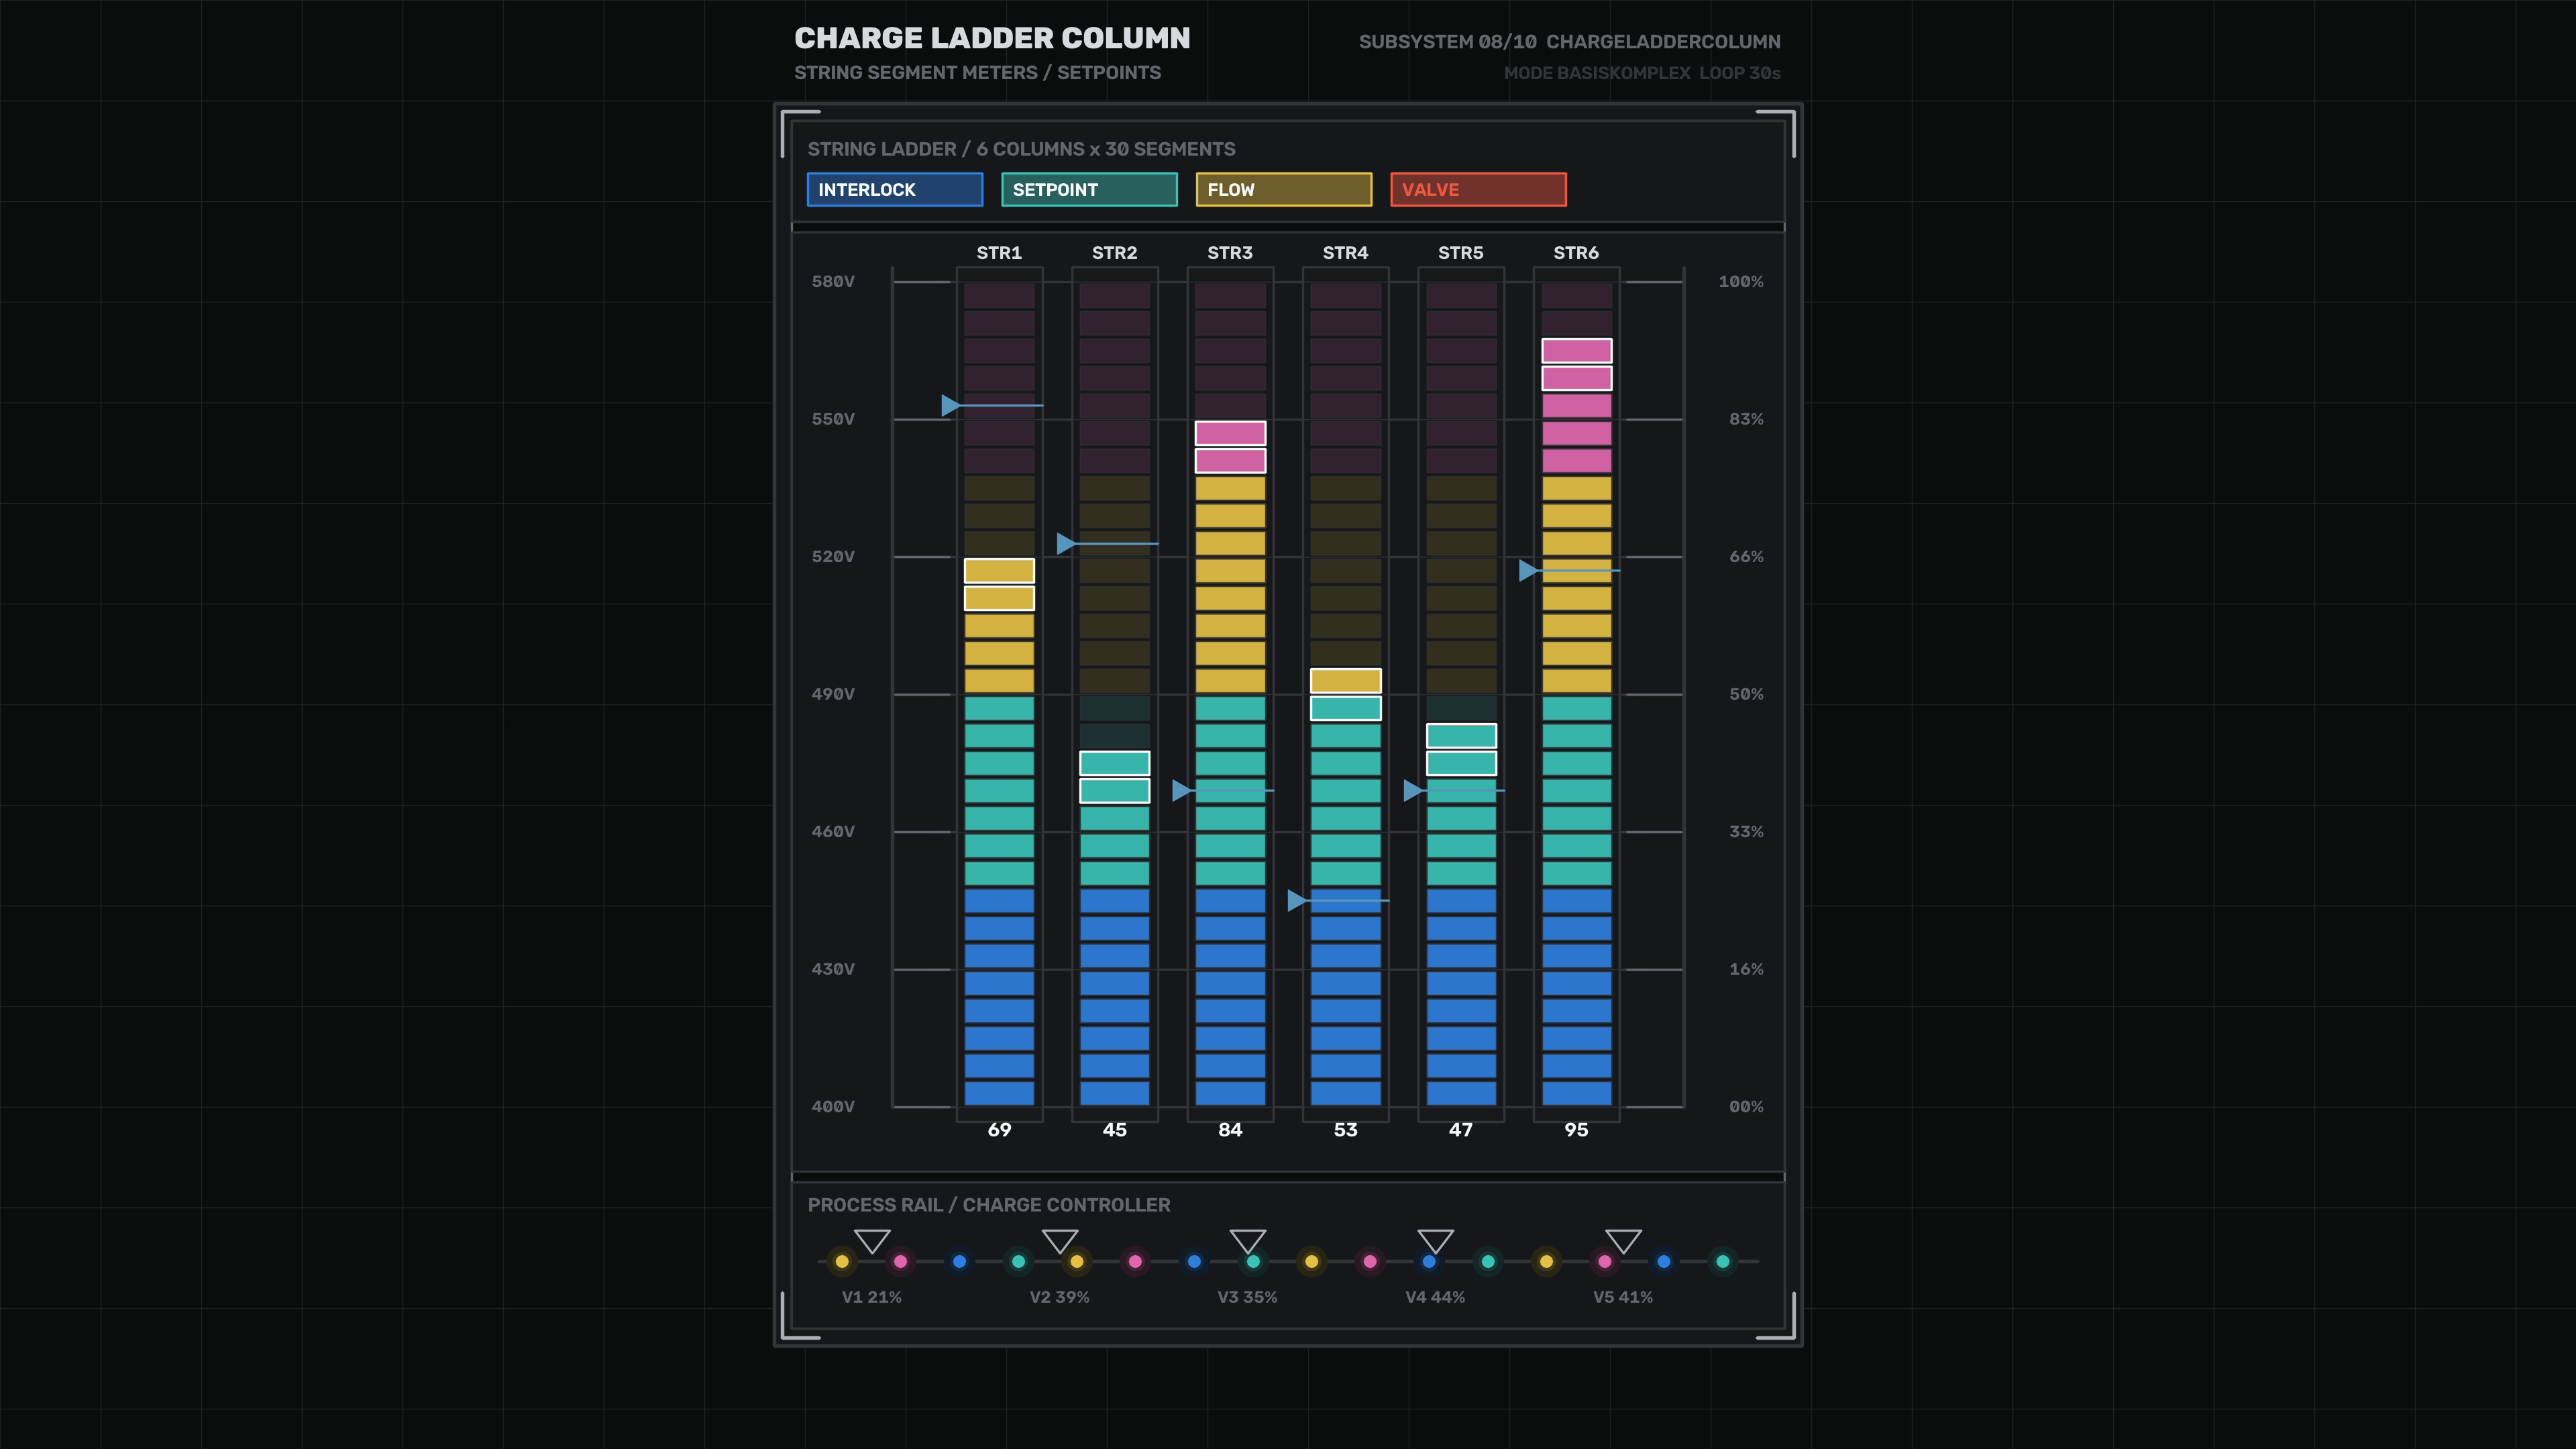Select the STR4 setpoint arrow marker
2576x1449 pixels.
pos(1297,900)
